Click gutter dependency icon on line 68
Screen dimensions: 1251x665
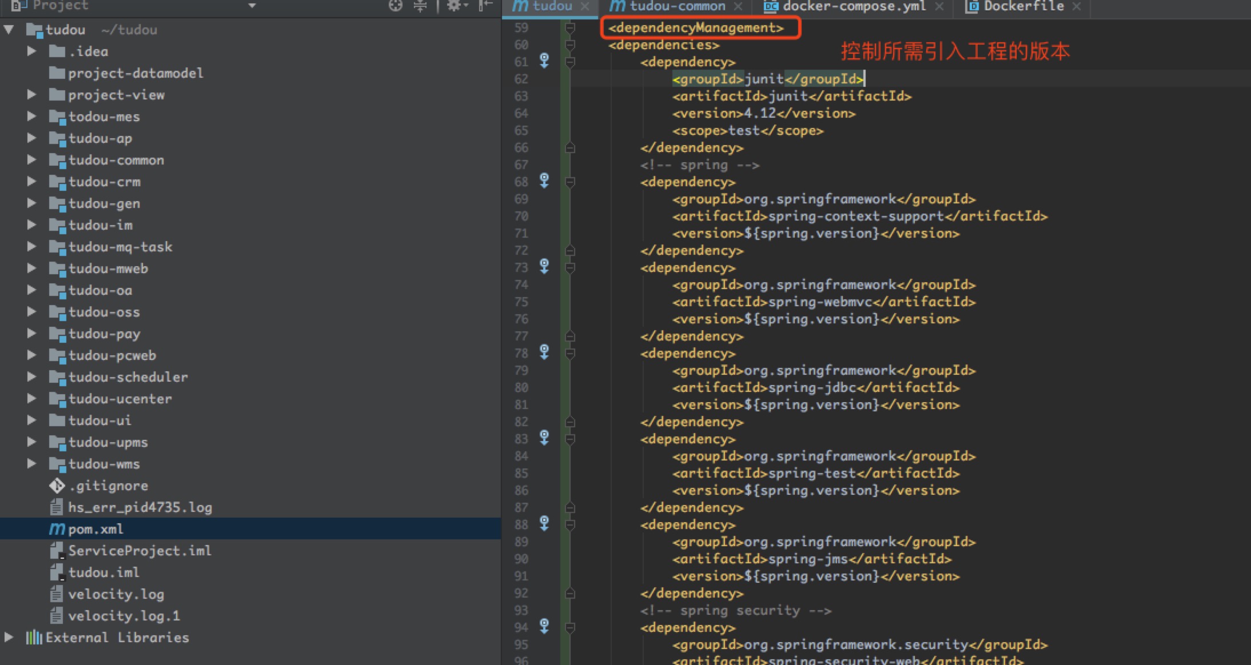[x=544, y=181]
